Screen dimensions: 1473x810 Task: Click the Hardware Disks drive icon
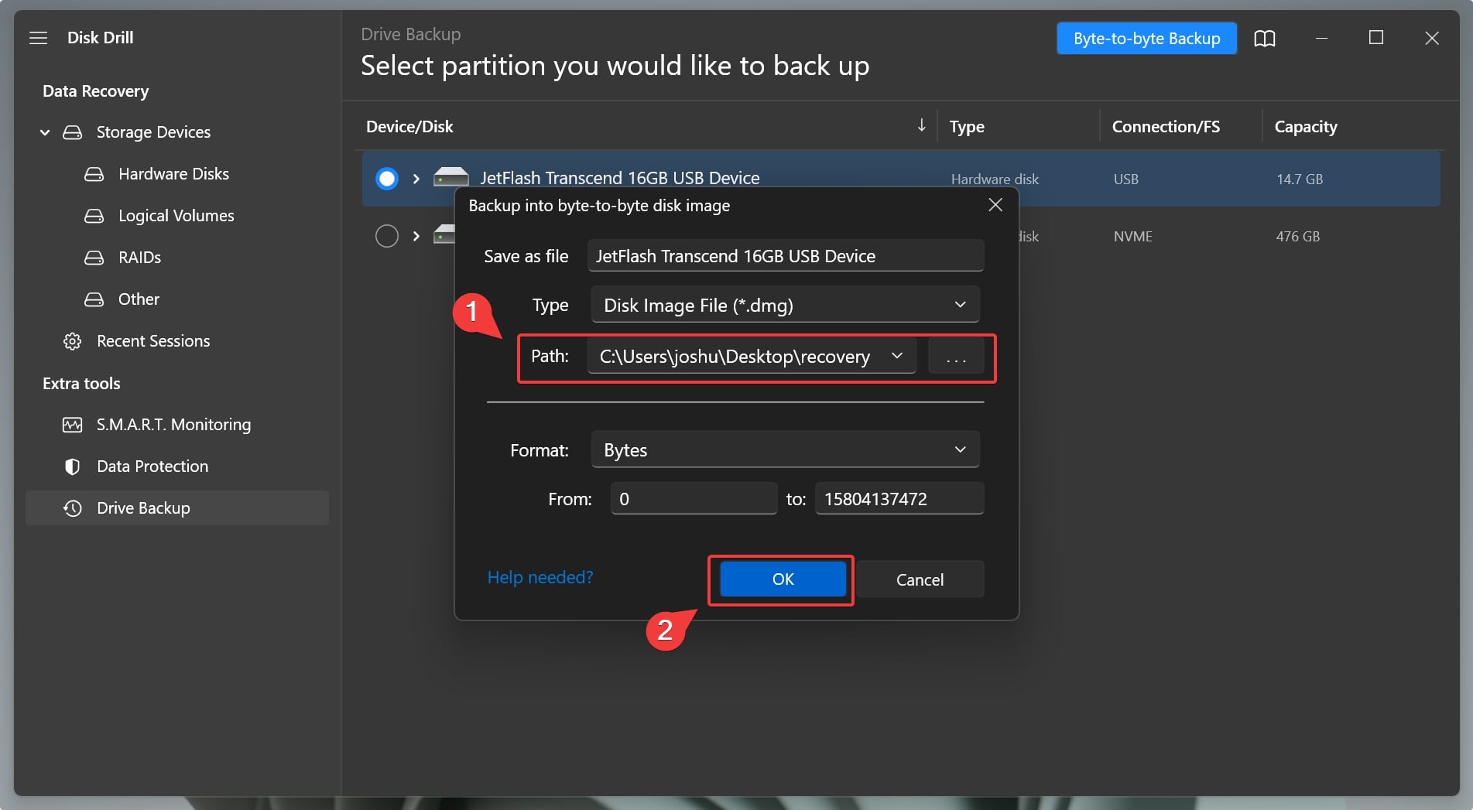pos(94,174)
